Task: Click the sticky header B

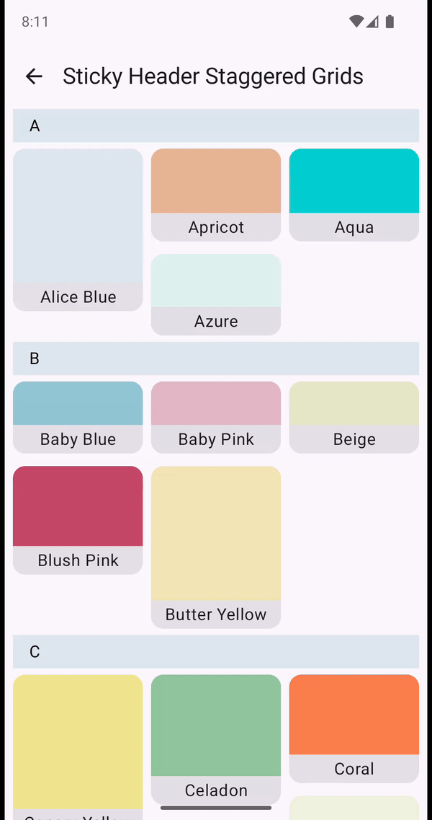Action: tap(216, 358)
